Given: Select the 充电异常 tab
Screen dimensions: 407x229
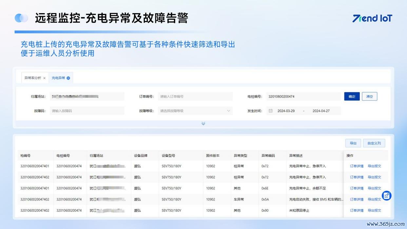Looking at the screenshot, I should (x=58, y=78).
